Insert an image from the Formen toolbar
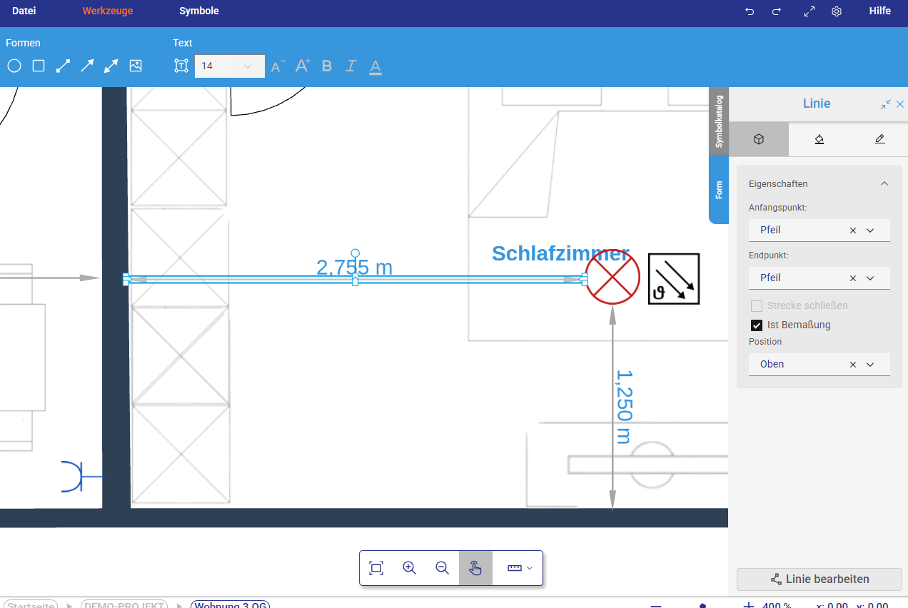Viewport: 908px width, 608px height. (136, 66)
